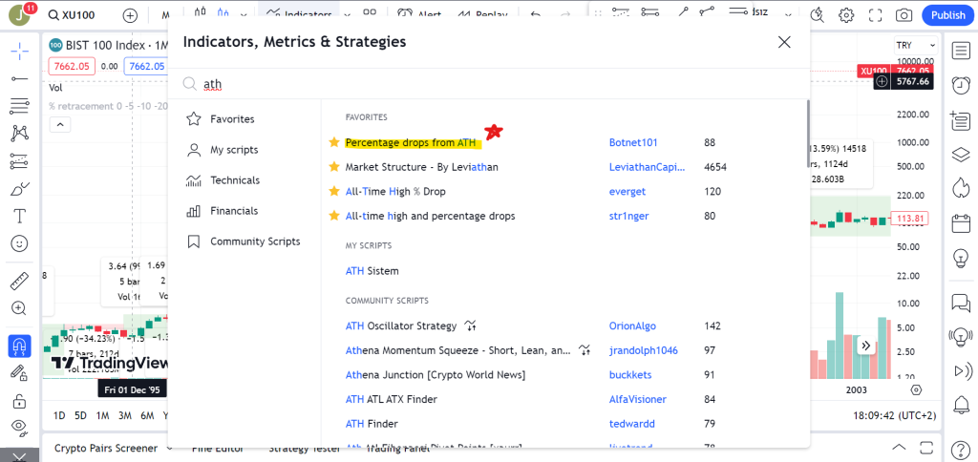This screenshot has height=462, width=978.
Task: Take a snapshot with camera icon
Action: pos(904,15)
